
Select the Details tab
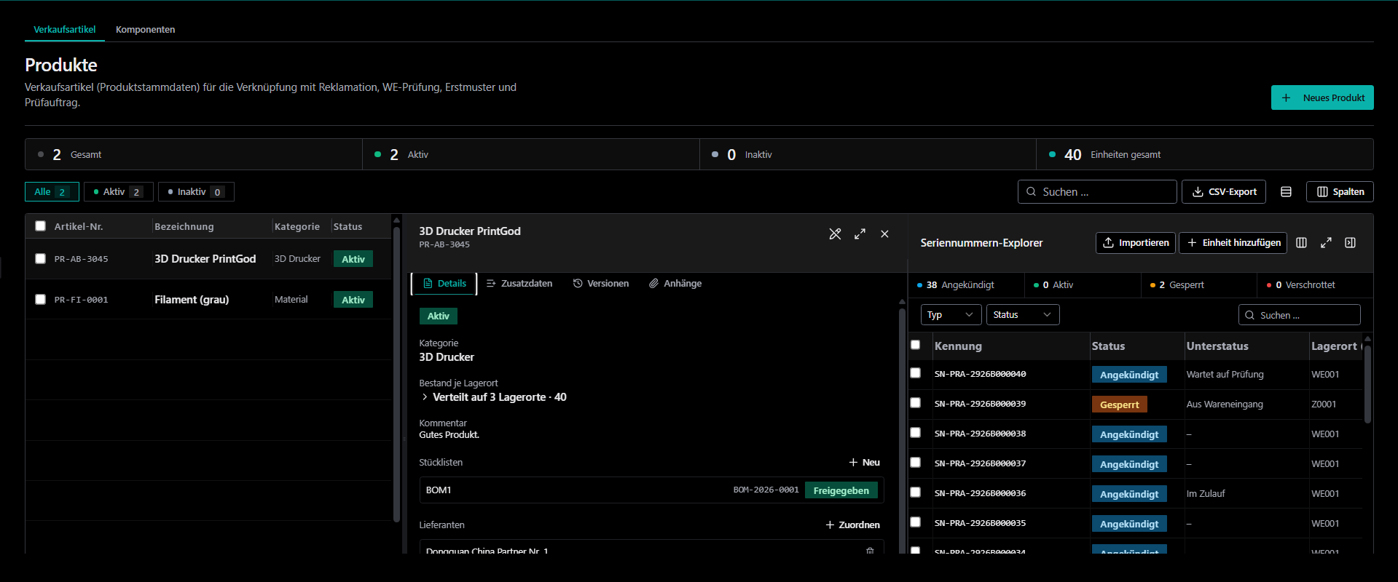[x=444, y=284]
